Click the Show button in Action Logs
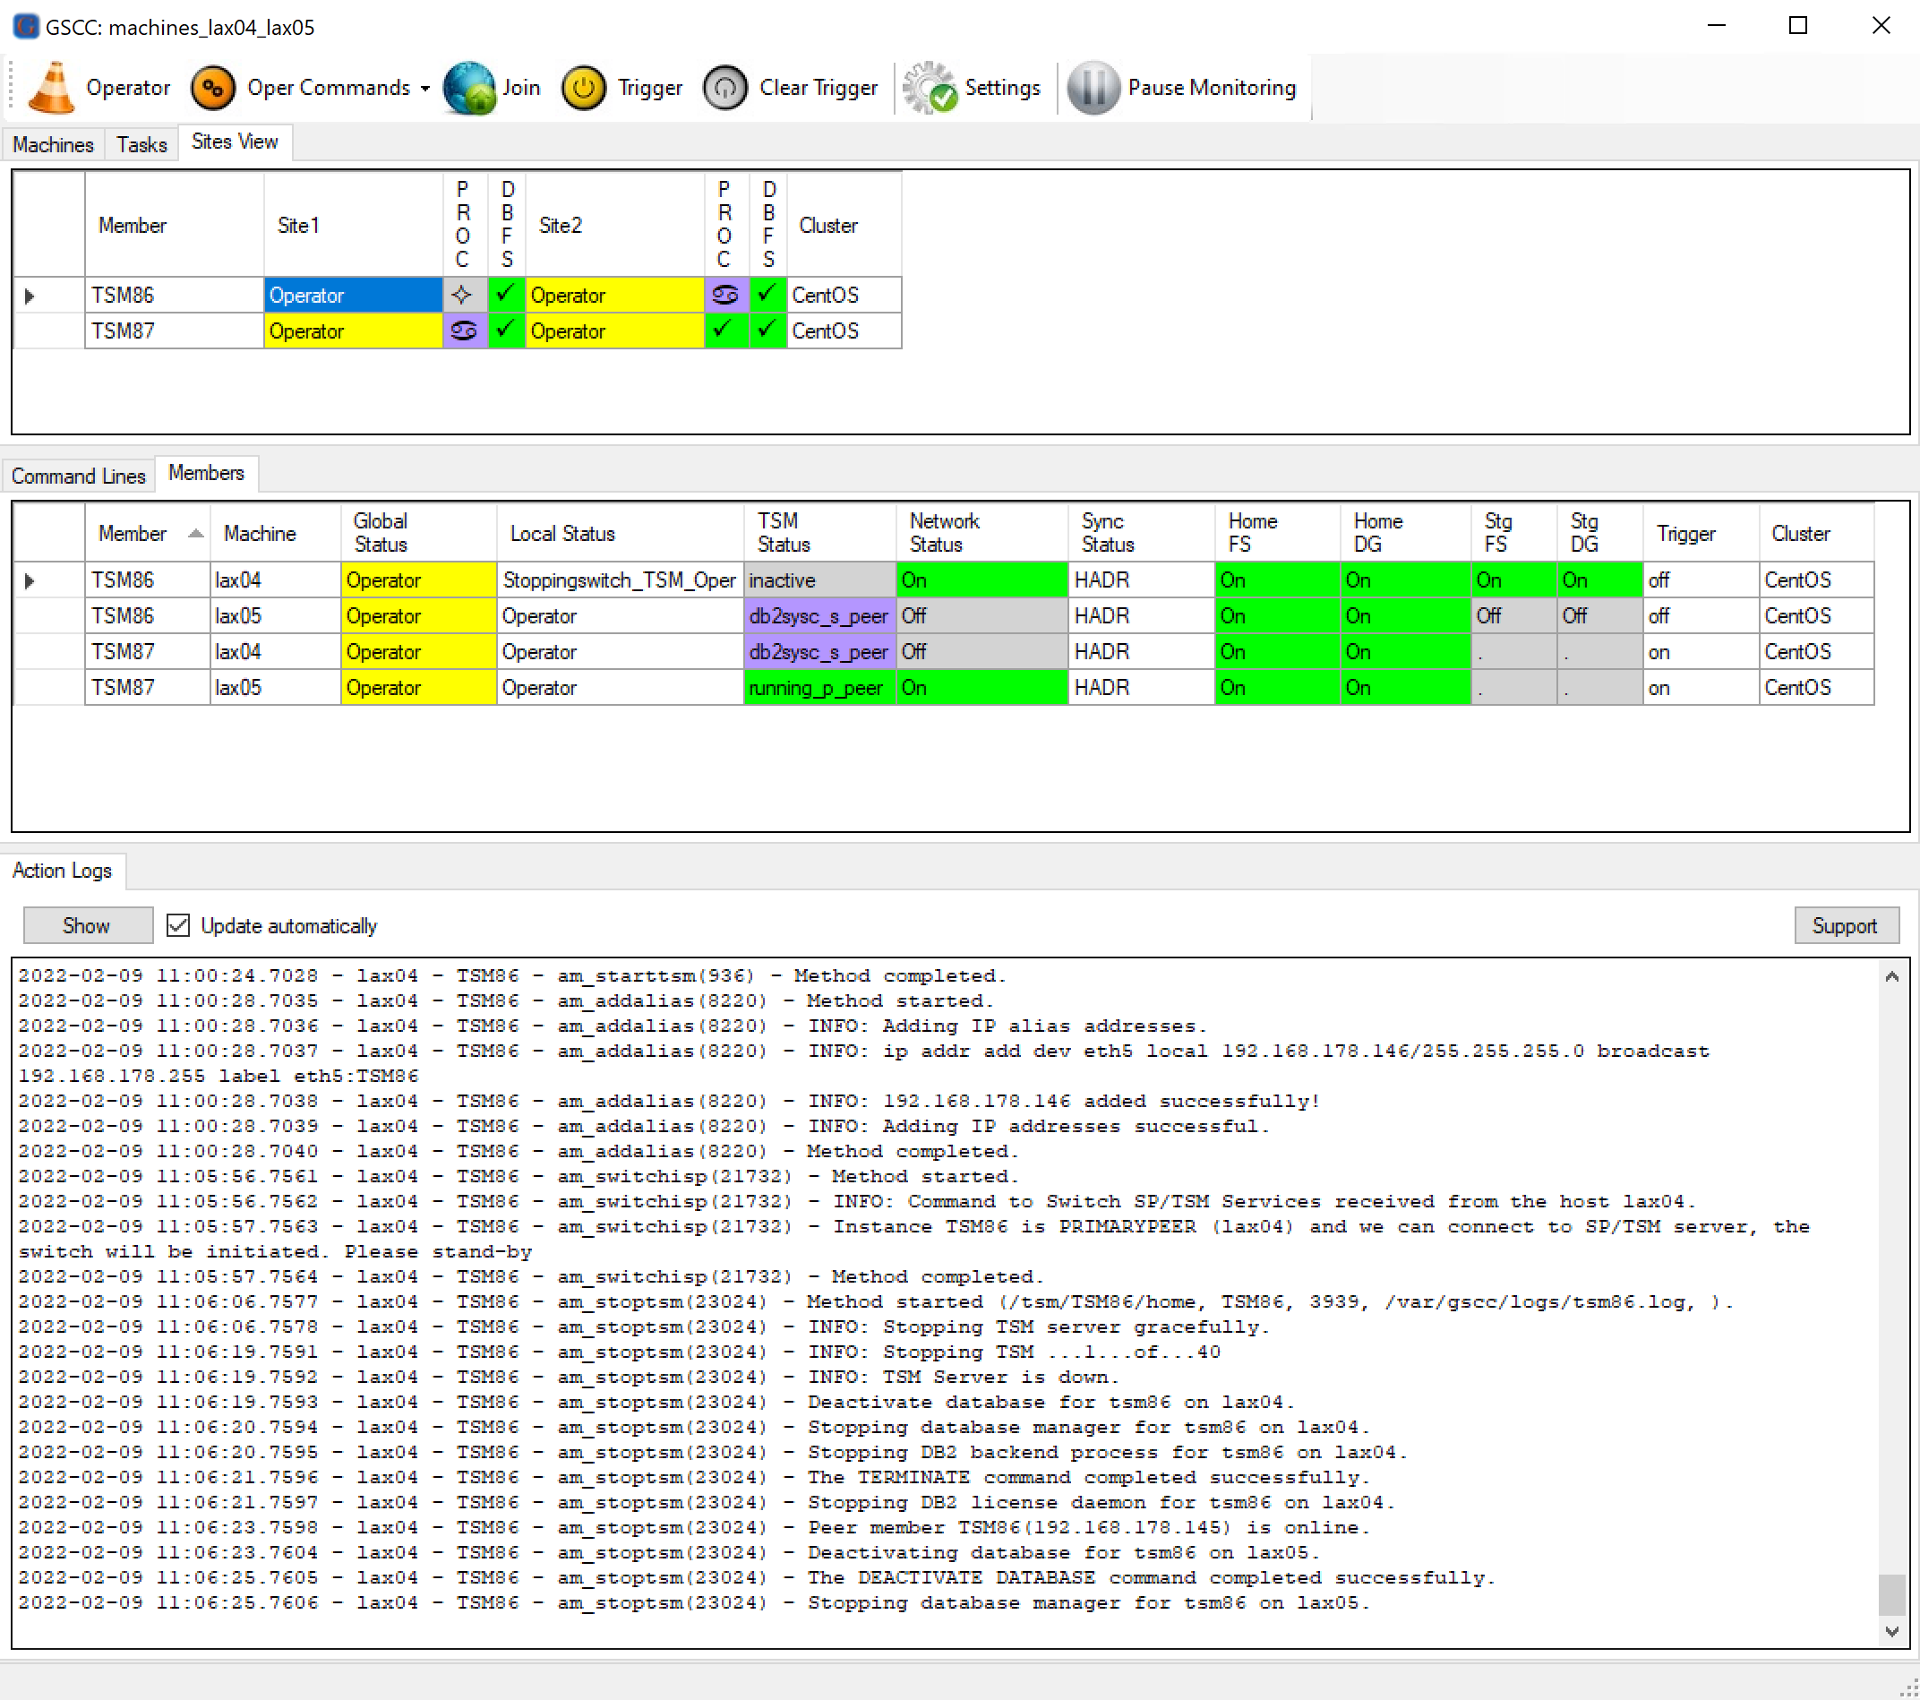The image size is (1920, 1700). [x=83, y=923]
